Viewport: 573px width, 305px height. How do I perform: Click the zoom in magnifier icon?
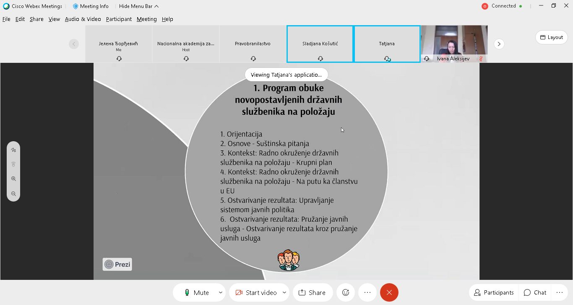click(13, 179)
